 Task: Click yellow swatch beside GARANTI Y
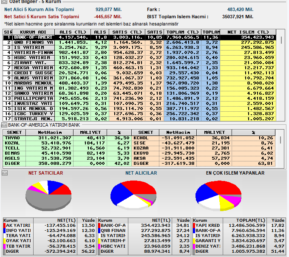coord(194,241)
